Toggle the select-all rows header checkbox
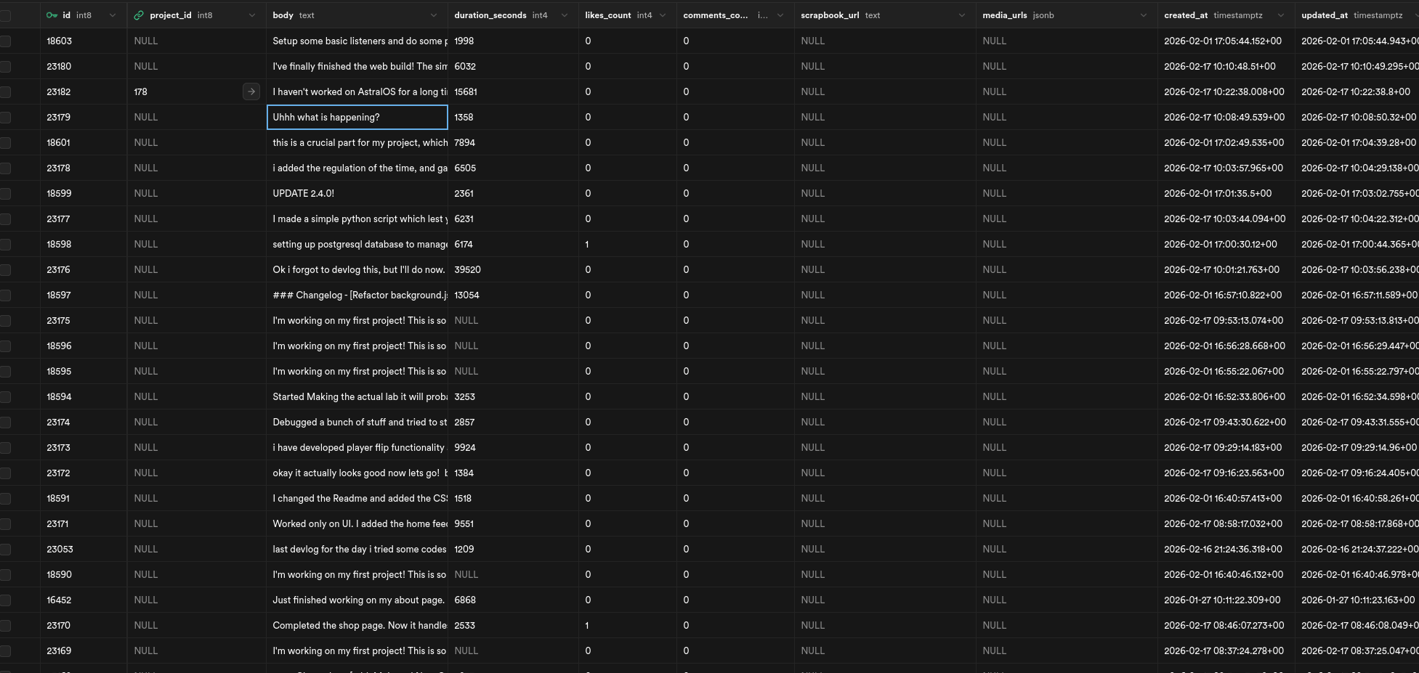Screen dimensions: 1419x673 point(6,15)
